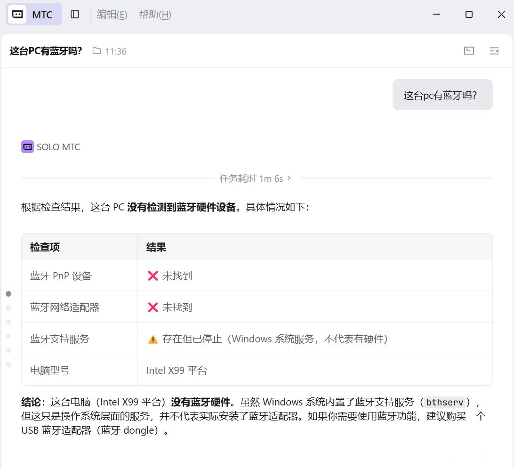Viewport: 514px width, 469px height.
Task: Click the Intel X99 平台 table value
Action: click(x=177, y=370)
